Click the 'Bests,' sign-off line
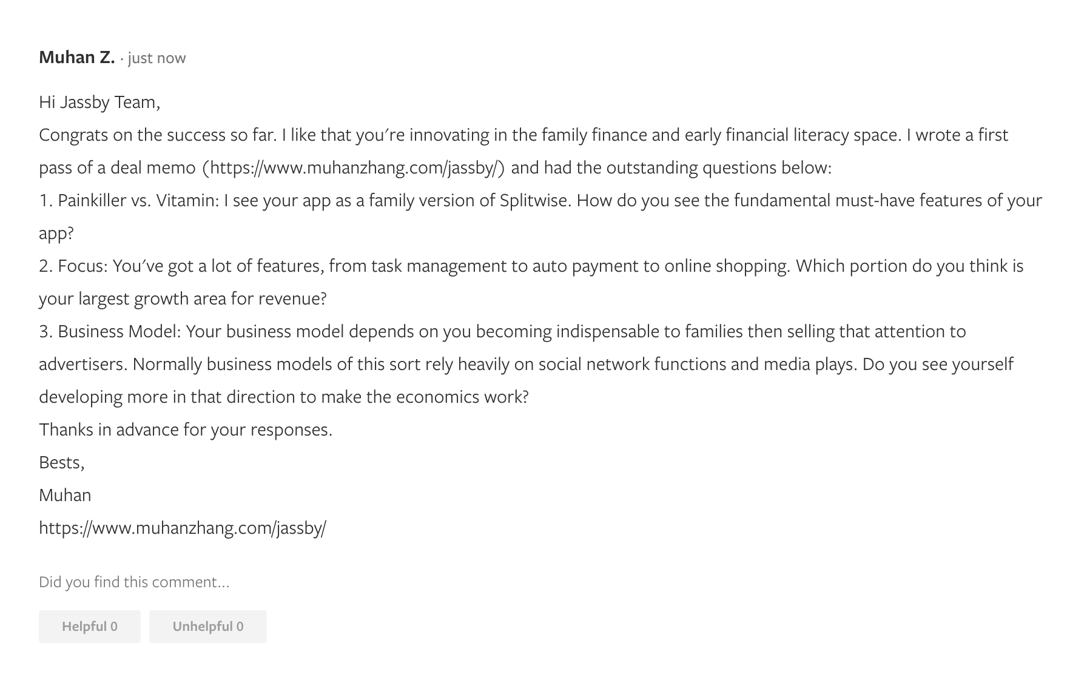The height and width of the screenshot is (700, 1087). point(62,462)
